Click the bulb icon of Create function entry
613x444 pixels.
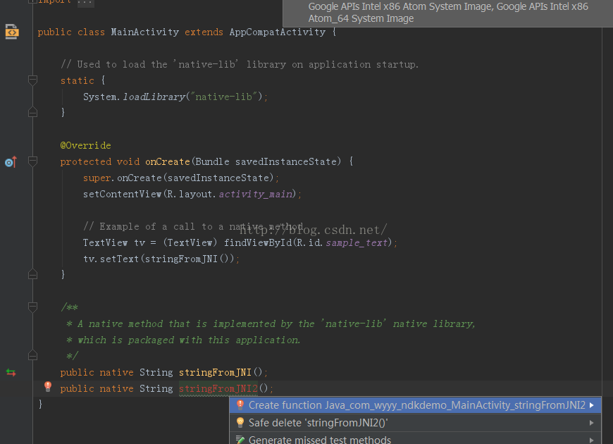pos(240,405)
